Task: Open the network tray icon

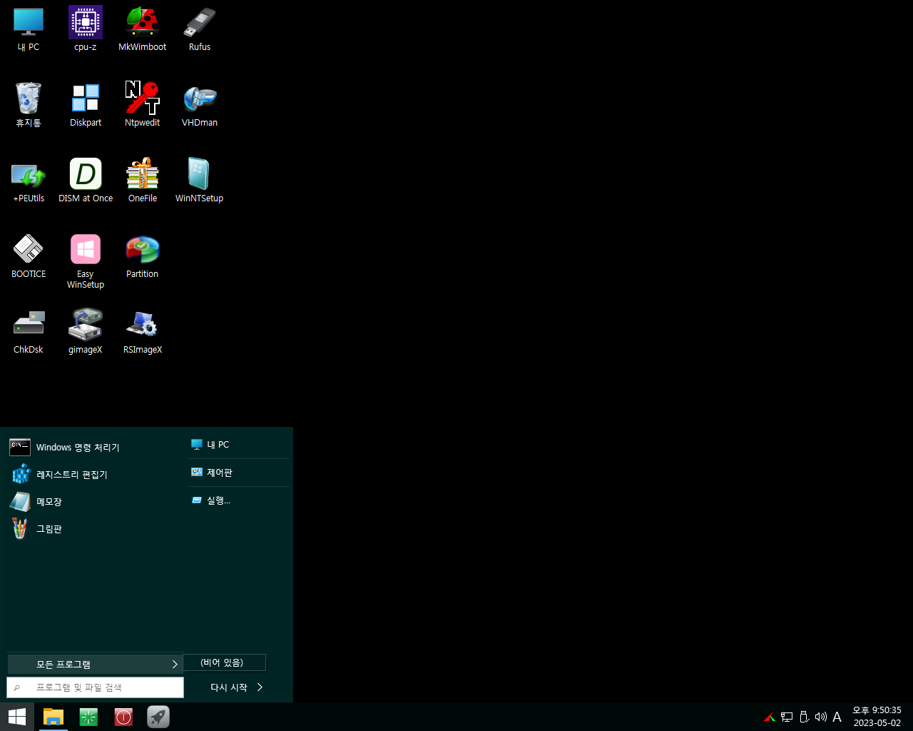Action: click(x=787, y=717)
